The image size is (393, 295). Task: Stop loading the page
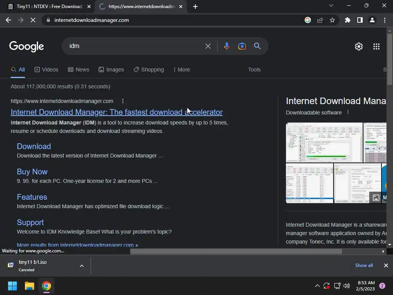(x=33, y=20)
